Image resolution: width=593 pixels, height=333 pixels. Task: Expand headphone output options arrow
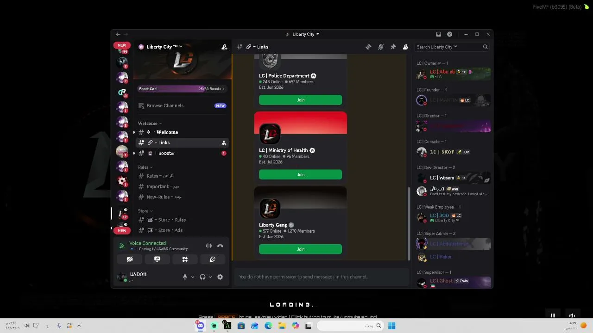210,277
